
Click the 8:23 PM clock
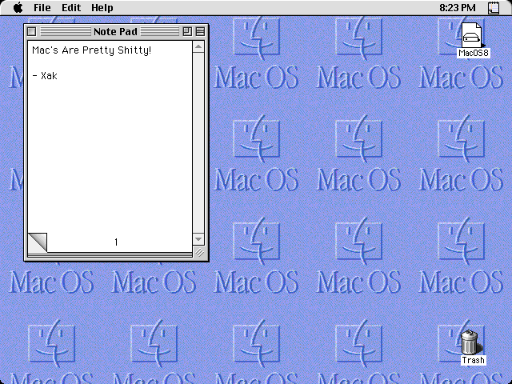click(457, 7)
